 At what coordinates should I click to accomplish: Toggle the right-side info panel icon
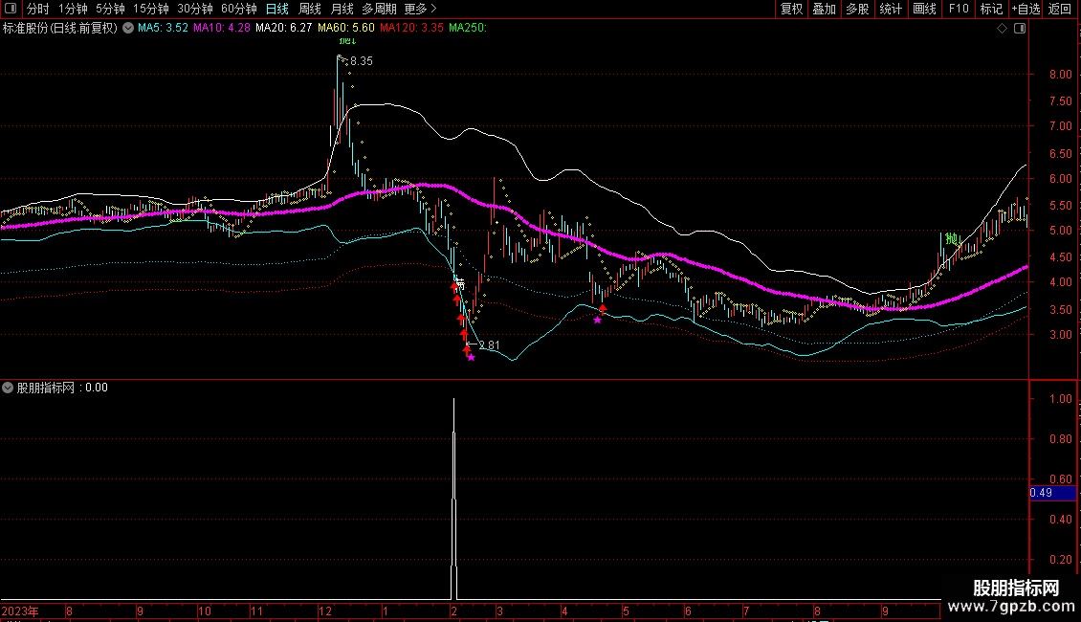tap(1019, 29)
